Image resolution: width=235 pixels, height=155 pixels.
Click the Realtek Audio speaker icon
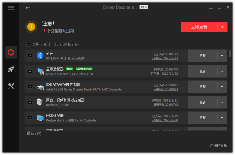(40, 102)
